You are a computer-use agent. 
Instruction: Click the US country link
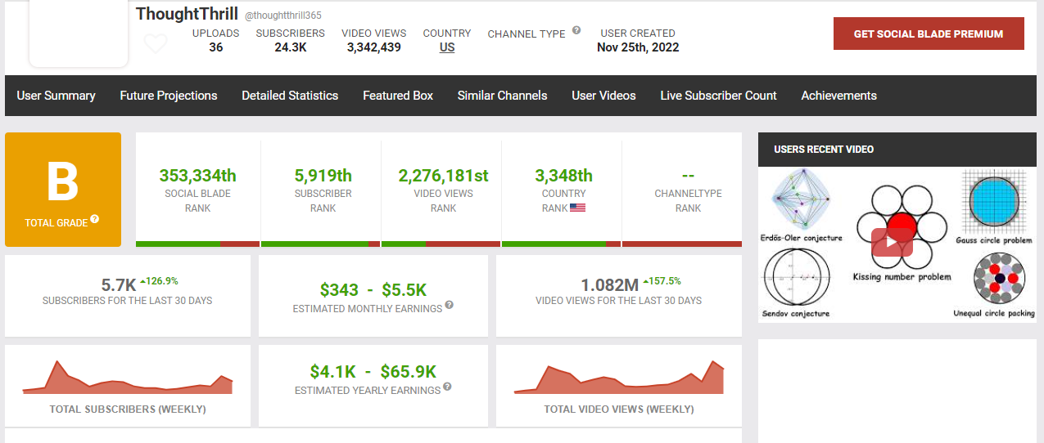coord(447,47)
